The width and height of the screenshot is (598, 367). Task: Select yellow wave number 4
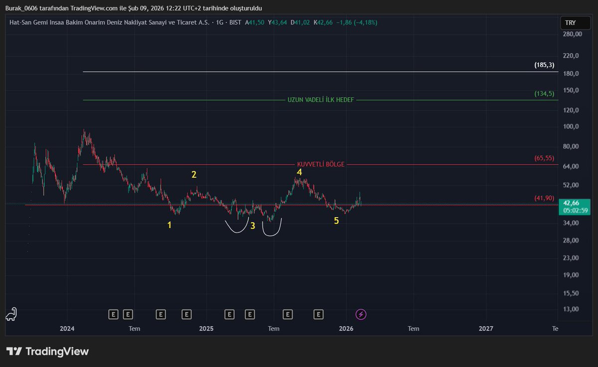point(299,172)
